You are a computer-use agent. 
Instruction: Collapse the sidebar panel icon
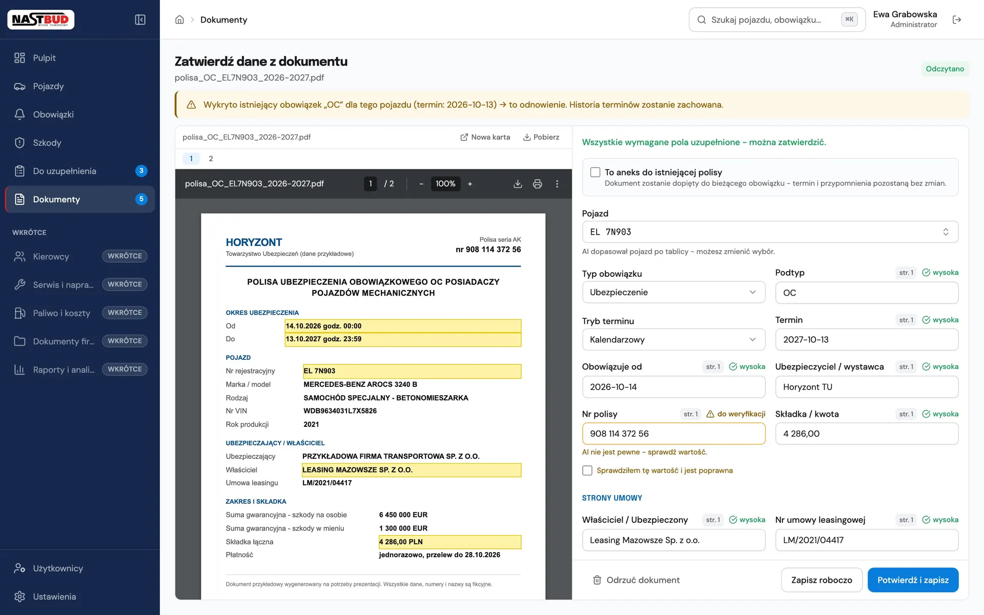pos(140,19)
